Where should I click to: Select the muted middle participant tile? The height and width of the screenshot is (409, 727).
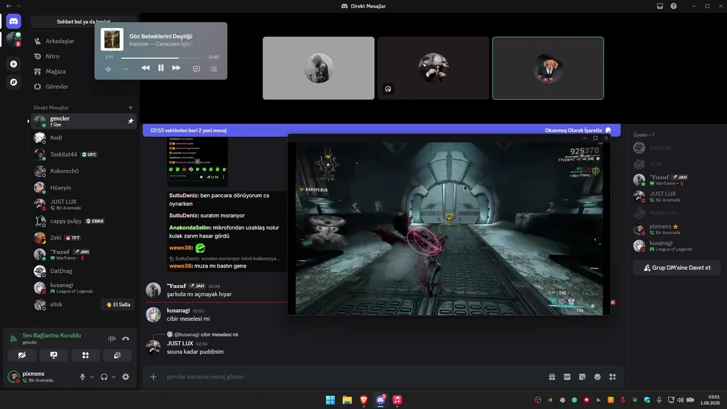[x=433, y=68]
